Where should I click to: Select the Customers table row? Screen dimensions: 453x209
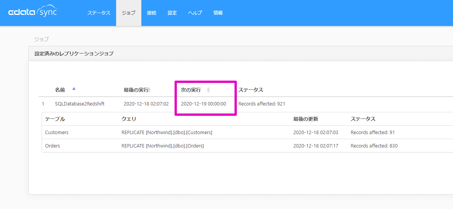point(247,133)
